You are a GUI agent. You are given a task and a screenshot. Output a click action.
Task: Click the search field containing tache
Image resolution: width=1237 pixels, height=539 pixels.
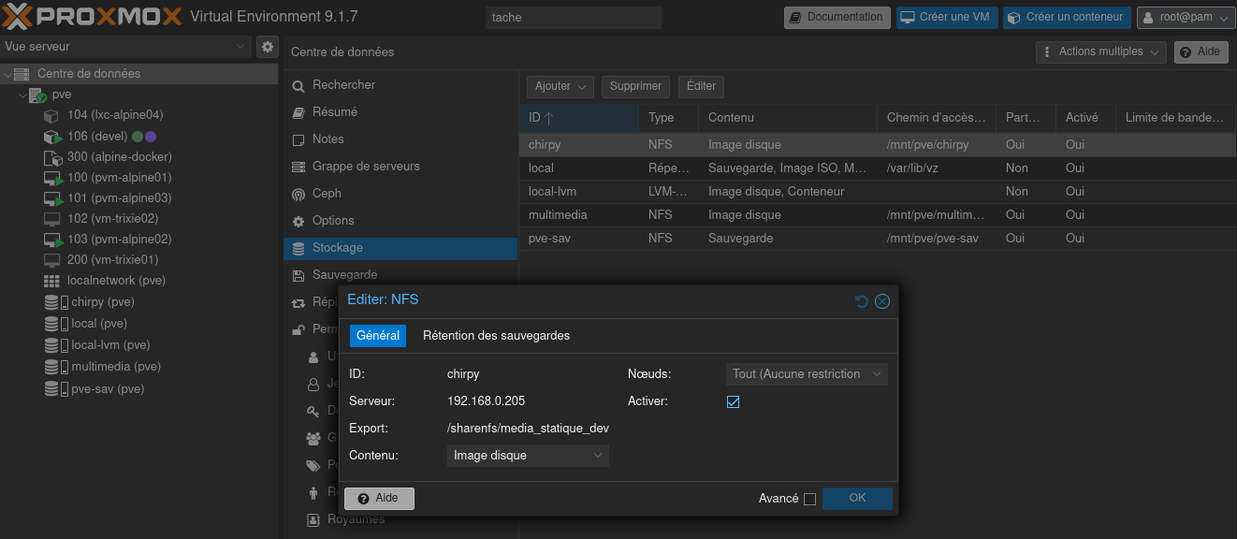(x=573, y=18)
